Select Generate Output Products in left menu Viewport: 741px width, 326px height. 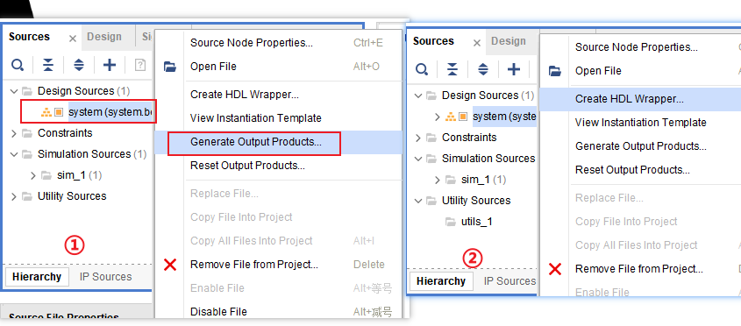[x=256, y=142]
